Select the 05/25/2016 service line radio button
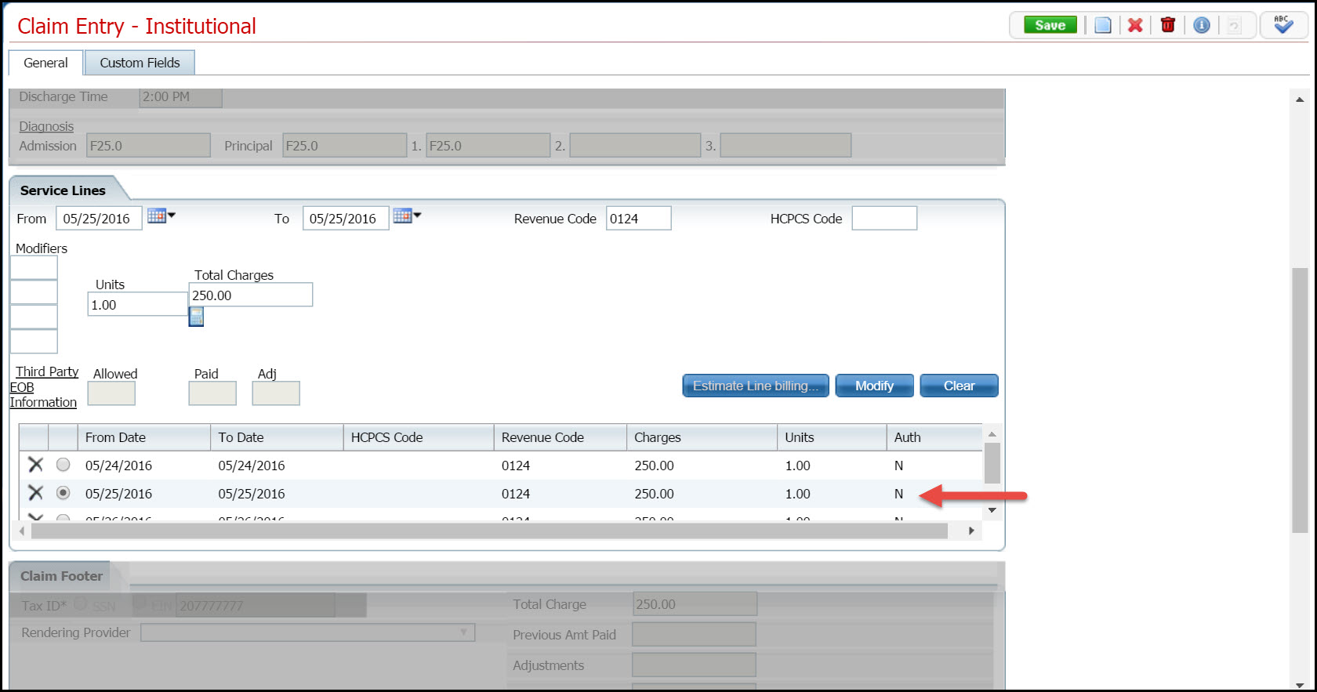Screen dimensions: 1317x692 point(63,493)
